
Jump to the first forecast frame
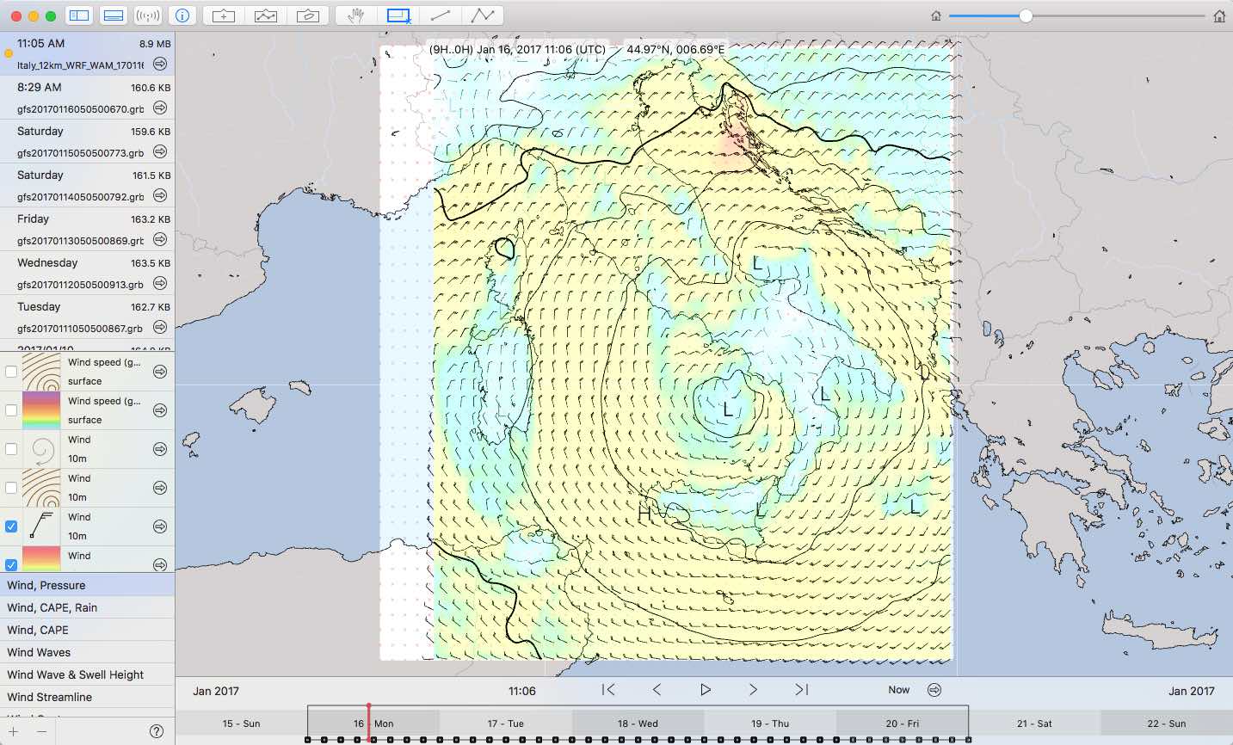[x=608, y=690]
